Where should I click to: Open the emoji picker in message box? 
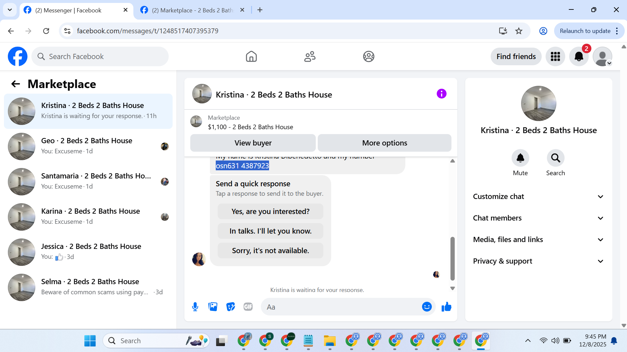click(427, 307)
